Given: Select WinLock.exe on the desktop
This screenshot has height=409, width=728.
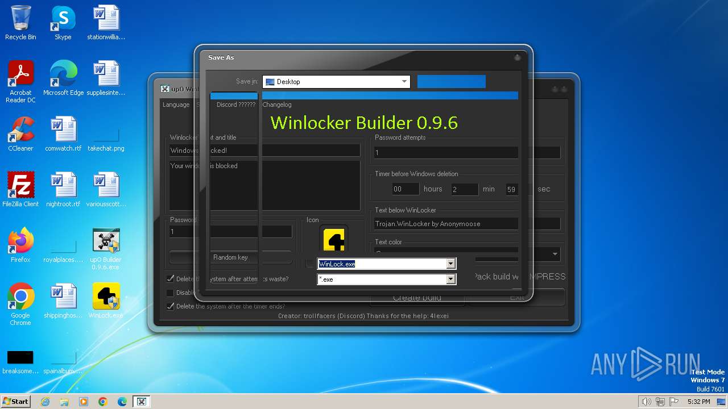Looking at the screenshot, I should click(x=106, y=302).
